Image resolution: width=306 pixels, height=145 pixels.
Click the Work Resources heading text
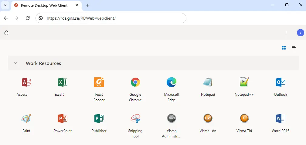(x=43, y=63)
